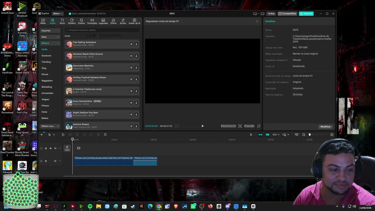Open the Transições tab

[x=92, y=21]
